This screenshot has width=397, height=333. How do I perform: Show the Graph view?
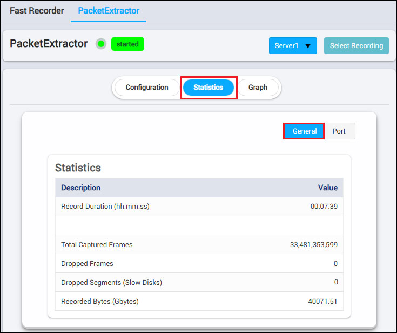point(258,88)
